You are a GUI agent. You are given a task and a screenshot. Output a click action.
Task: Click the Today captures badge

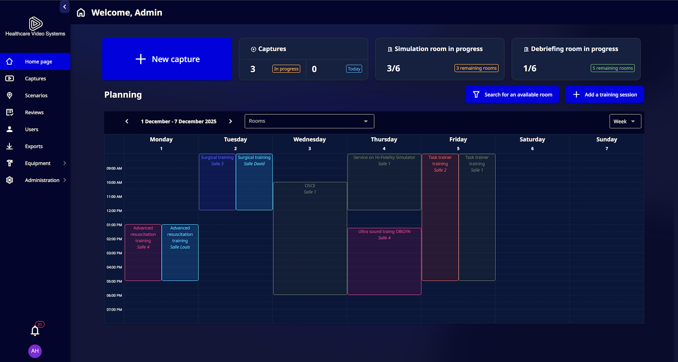[x=354, y=69]
